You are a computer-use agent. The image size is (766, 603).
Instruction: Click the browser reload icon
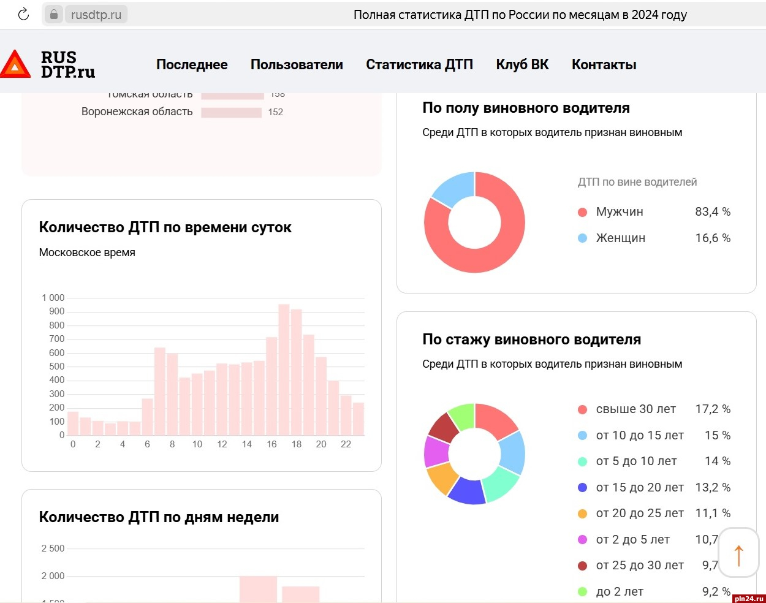point(23,15)
